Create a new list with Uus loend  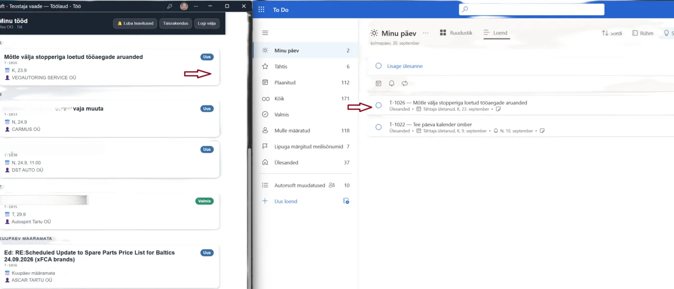tap(286, 201)
